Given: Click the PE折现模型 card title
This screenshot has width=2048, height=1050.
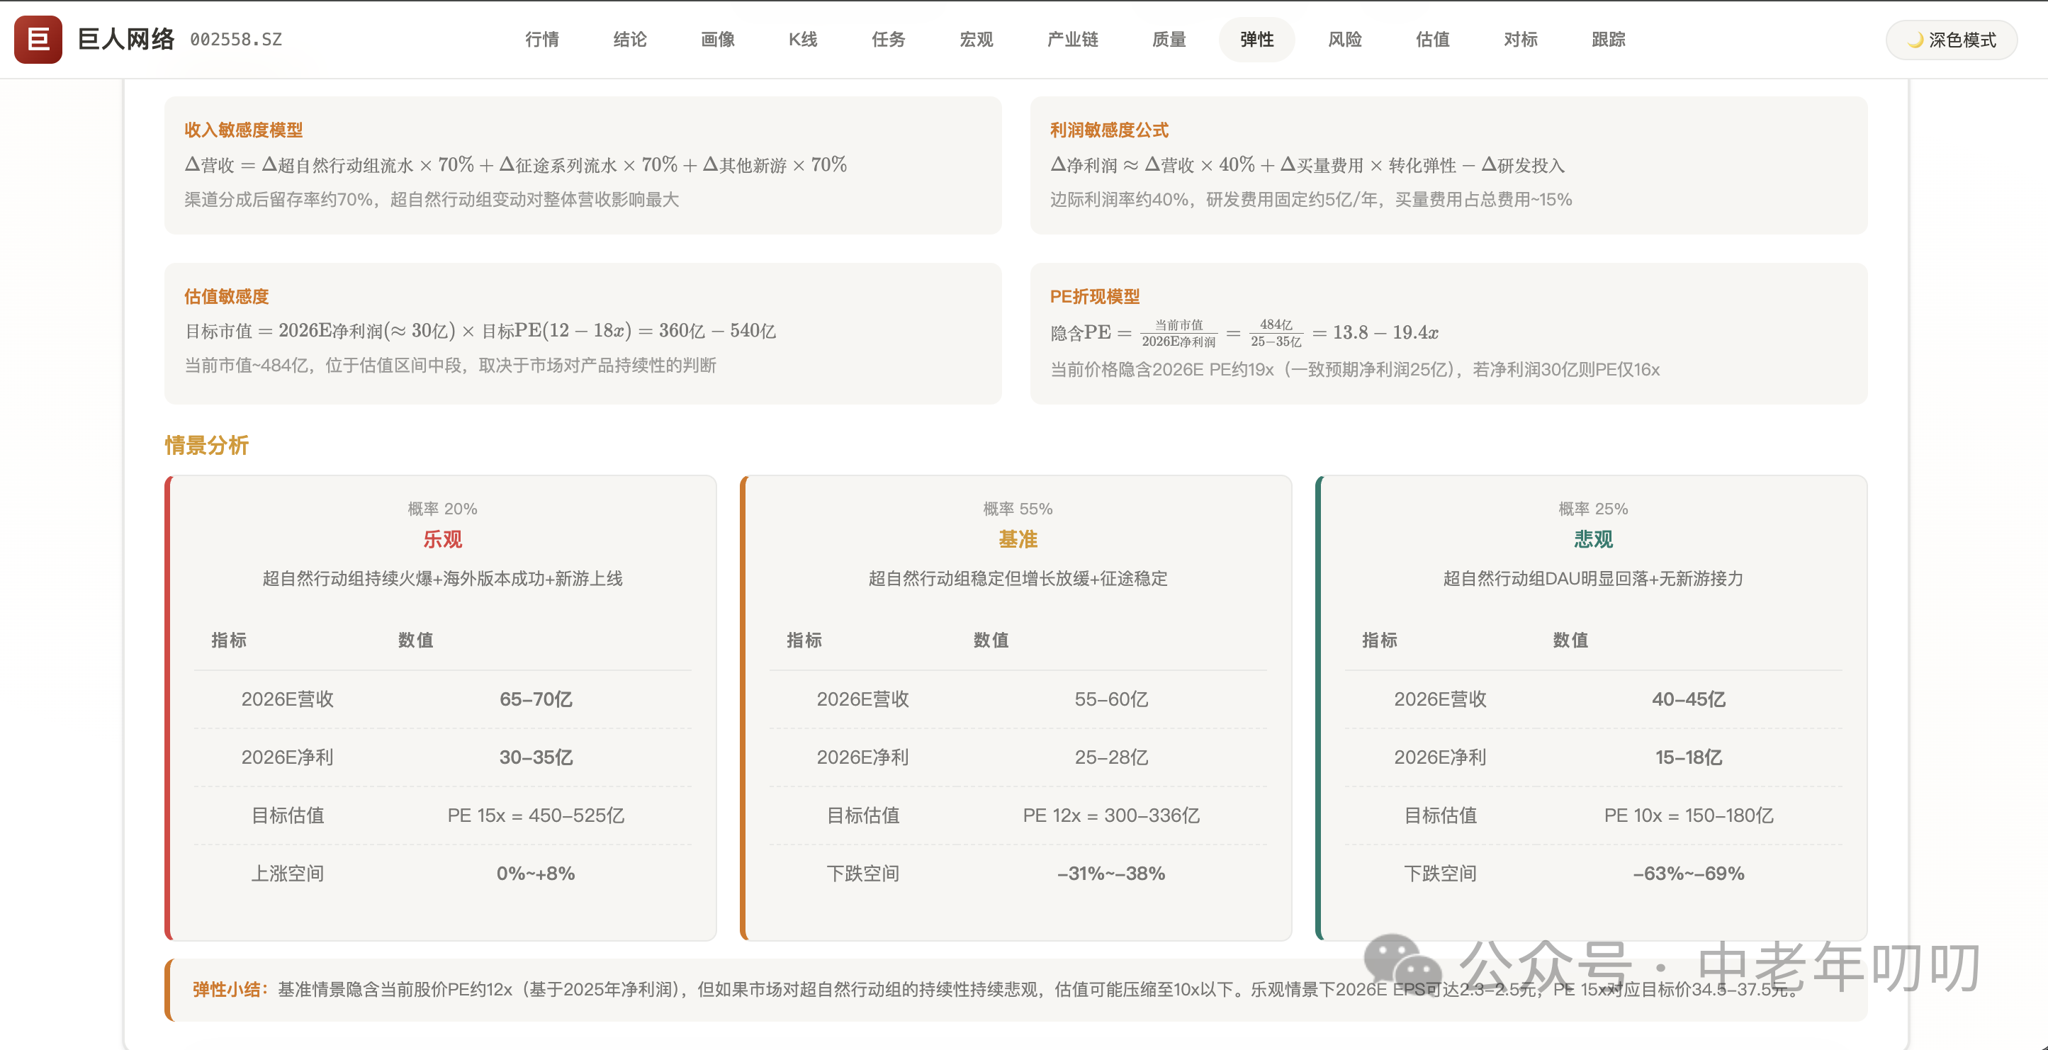Looking at the screenshot, I should tap(1095, 296).
